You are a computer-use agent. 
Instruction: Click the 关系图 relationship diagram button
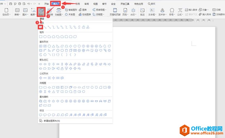[x=70, y=14]
